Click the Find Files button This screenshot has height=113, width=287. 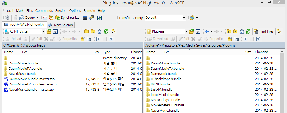(x=264, y=31)
